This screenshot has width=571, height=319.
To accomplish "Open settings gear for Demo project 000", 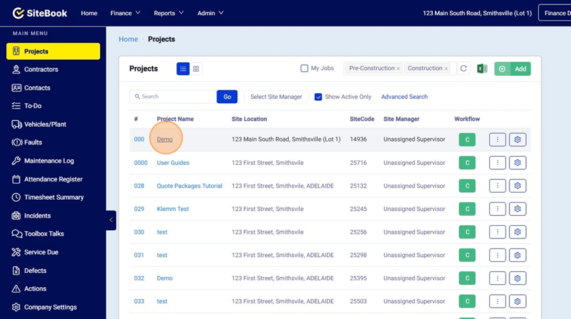I will pos(518,140).
